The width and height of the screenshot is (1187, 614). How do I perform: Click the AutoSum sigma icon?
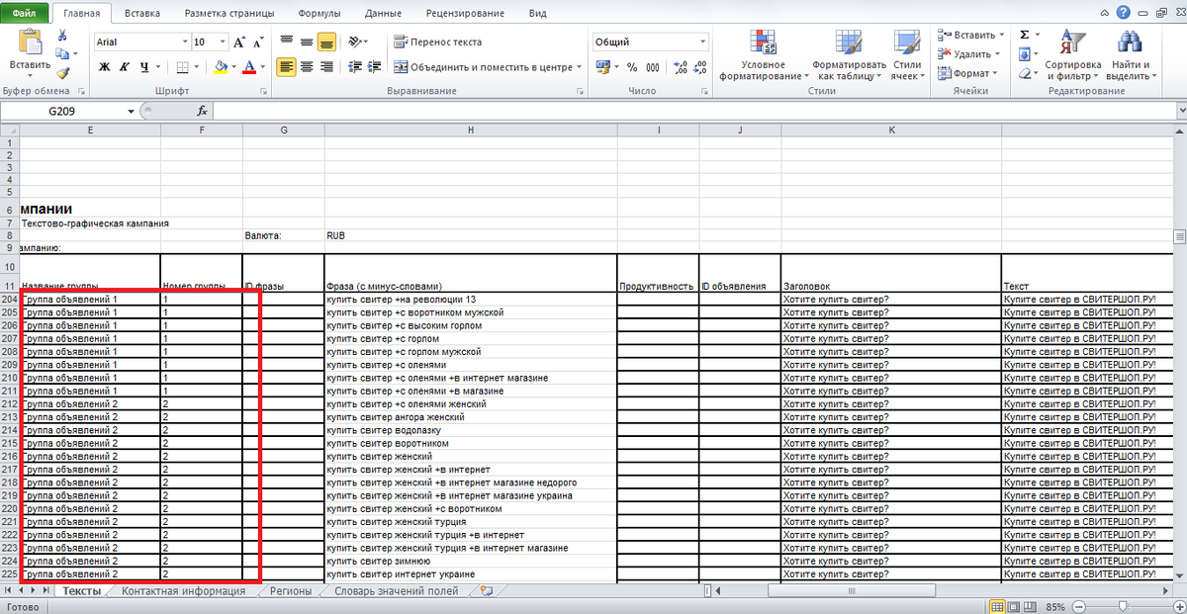click(x=1024, y=35)
